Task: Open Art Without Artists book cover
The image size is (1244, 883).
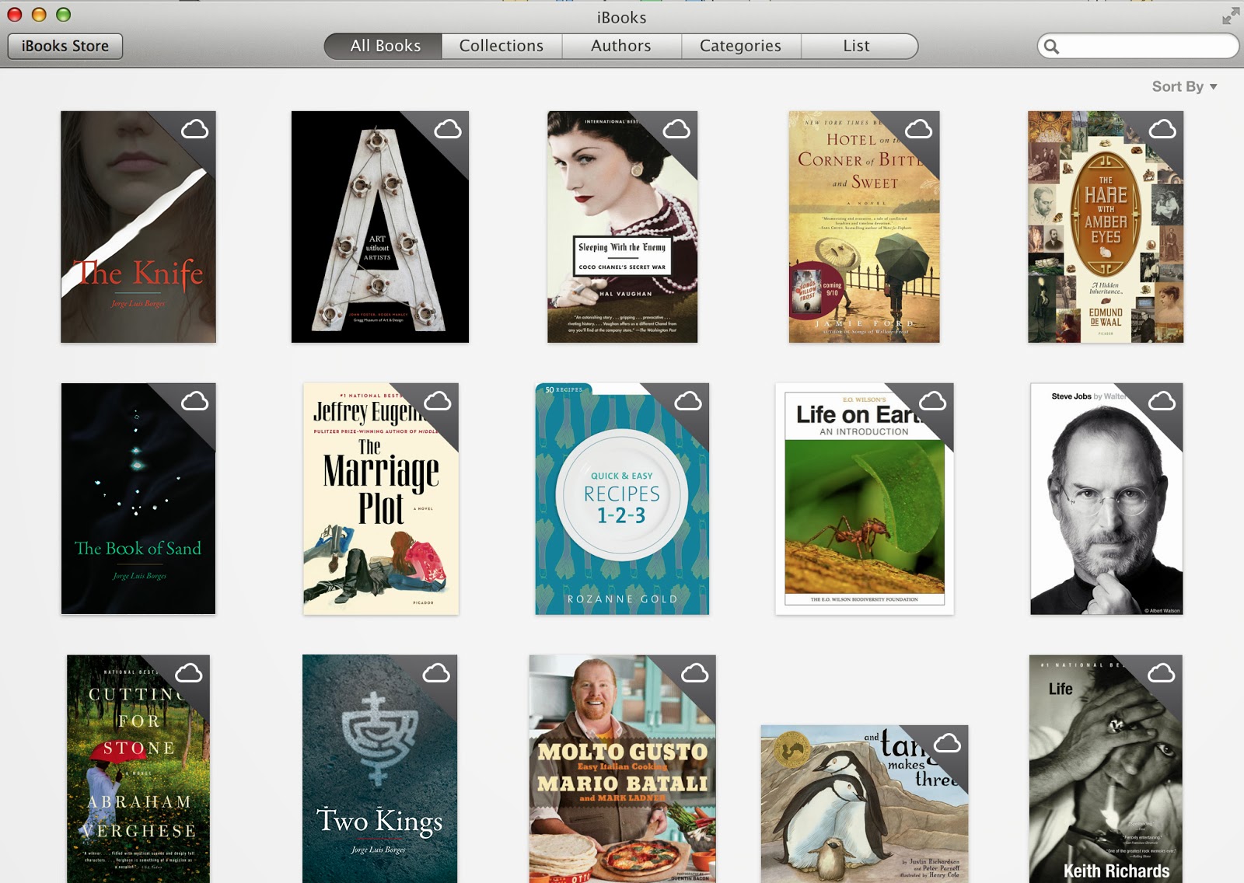Action: (x=380, y=227)
